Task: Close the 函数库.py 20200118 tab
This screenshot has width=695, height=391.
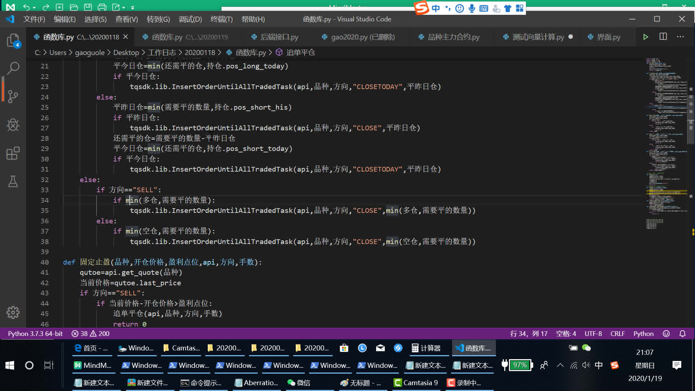Action: [x=126, y=37]
